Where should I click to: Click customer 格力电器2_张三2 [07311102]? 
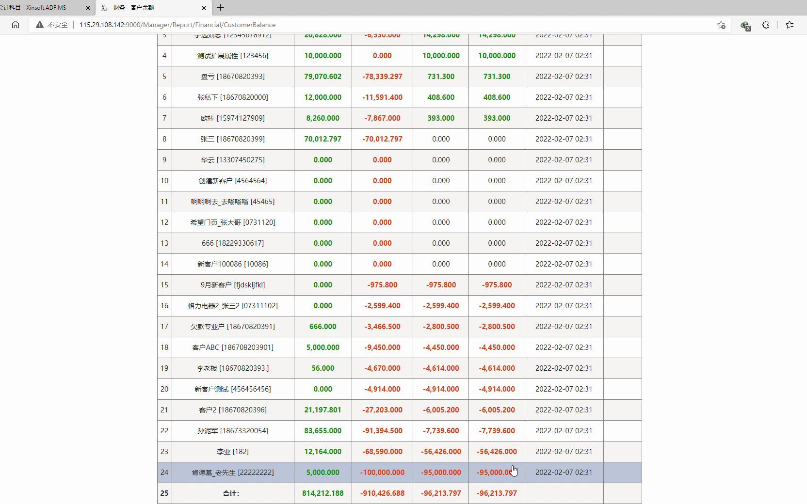[x=233, y=306]
